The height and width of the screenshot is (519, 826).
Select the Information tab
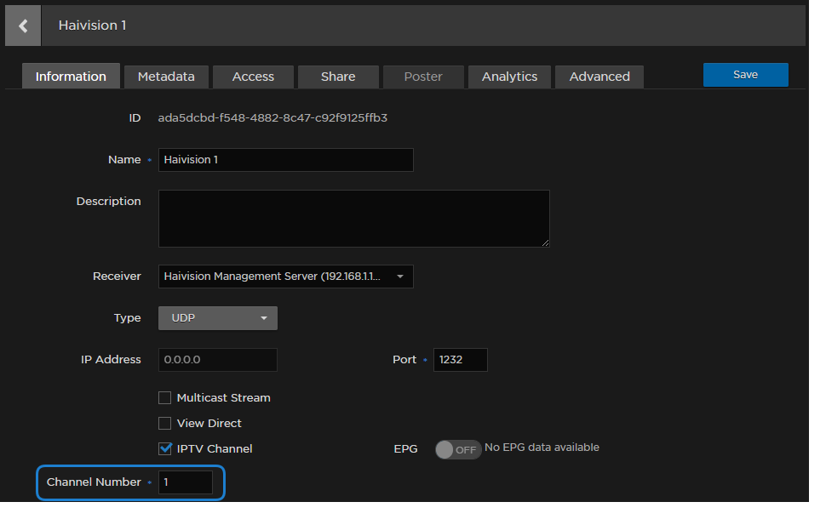click(x=71, y=77)
